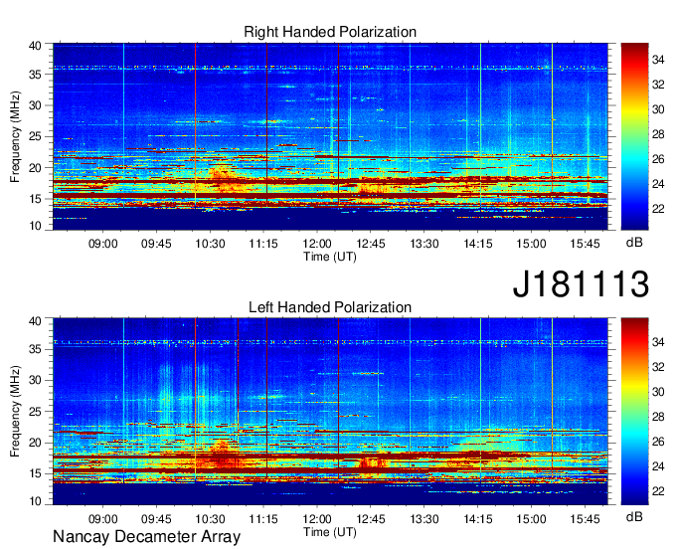This screenshot has width=676, height=549.
Task: Click the "13:30" tick under the right-handed plot
Action: click(x=424, y=244)
